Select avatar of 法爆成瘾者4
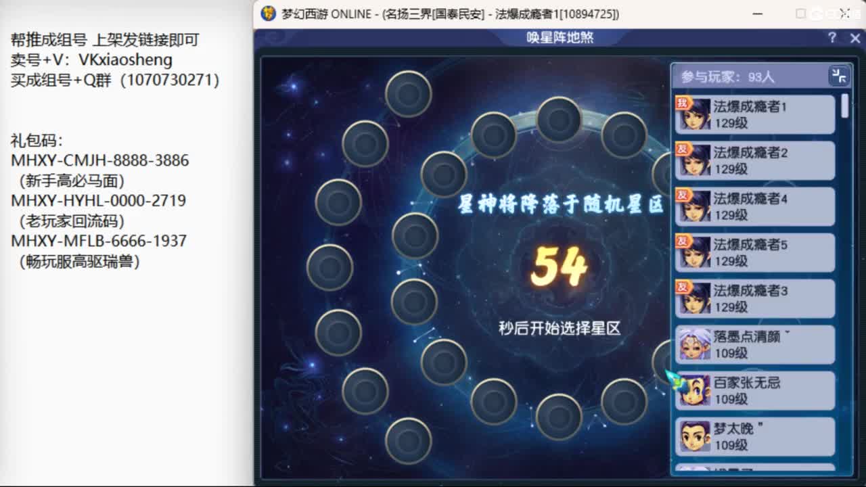The width and height of the screenshot is (866, 487). (x=695, y=206)
